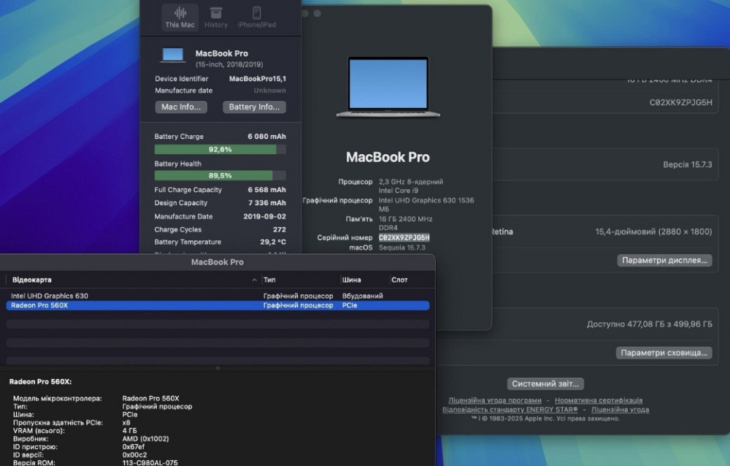Screen dimensions: 730x466
Task: Click the iPhone/iPad device icon
Action: pos(256,12)
